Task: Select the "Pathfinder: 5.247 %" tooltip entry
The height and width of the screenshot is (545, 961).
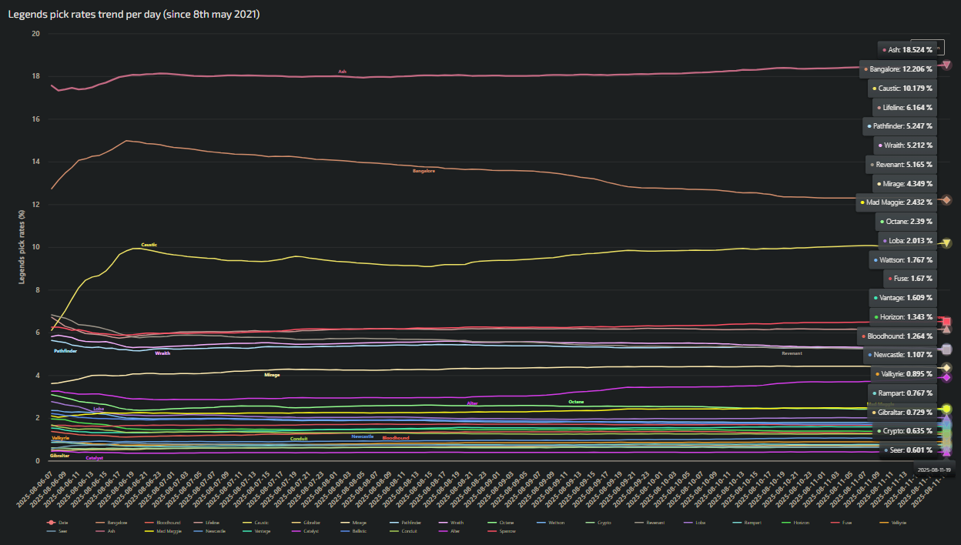Action: click(900, 125)
